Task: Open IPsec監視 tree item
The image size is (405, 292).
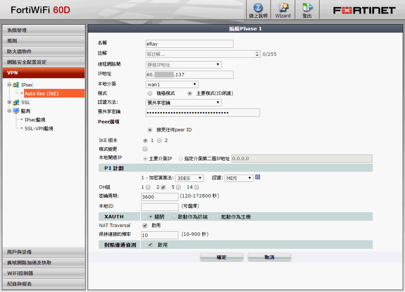Action: (35, 120)
